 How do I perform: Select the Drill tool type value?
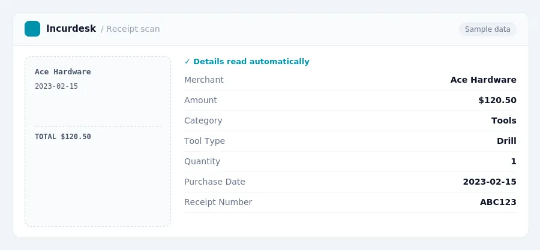coord(506,141)
